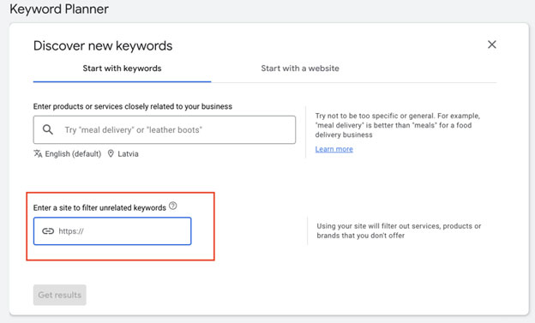Click the link chain icon in site field
This screenshot has width=535, height=323.
tap(48, 231)
